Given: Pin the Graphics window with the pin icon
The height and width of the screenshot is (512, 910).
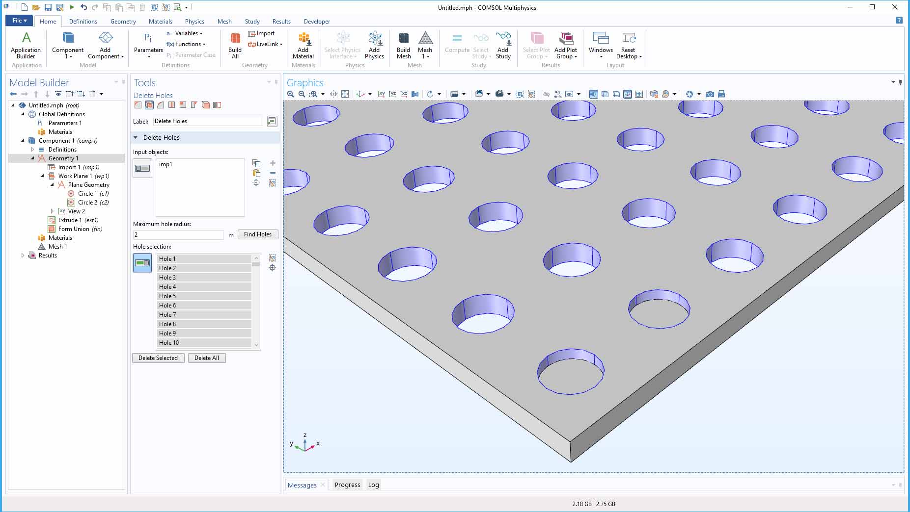Looking at the screenshot, I should click(900, 82).
